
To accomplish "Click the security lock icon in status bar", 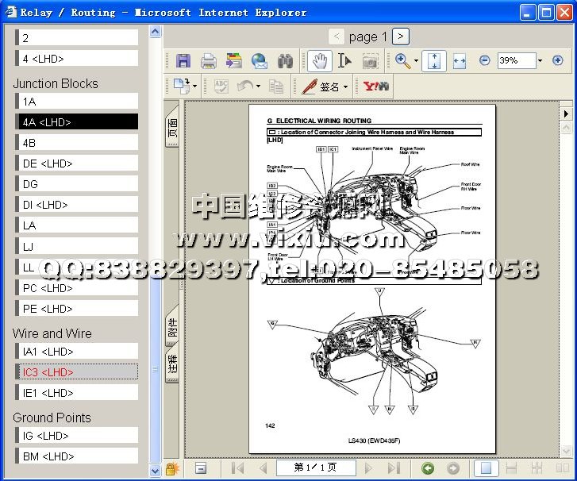I will [x=172, y=468].
